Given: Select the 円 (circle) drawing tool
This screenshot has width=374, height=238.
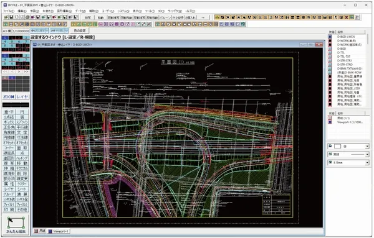Looking at the screenshot, I should pos(22,112).
